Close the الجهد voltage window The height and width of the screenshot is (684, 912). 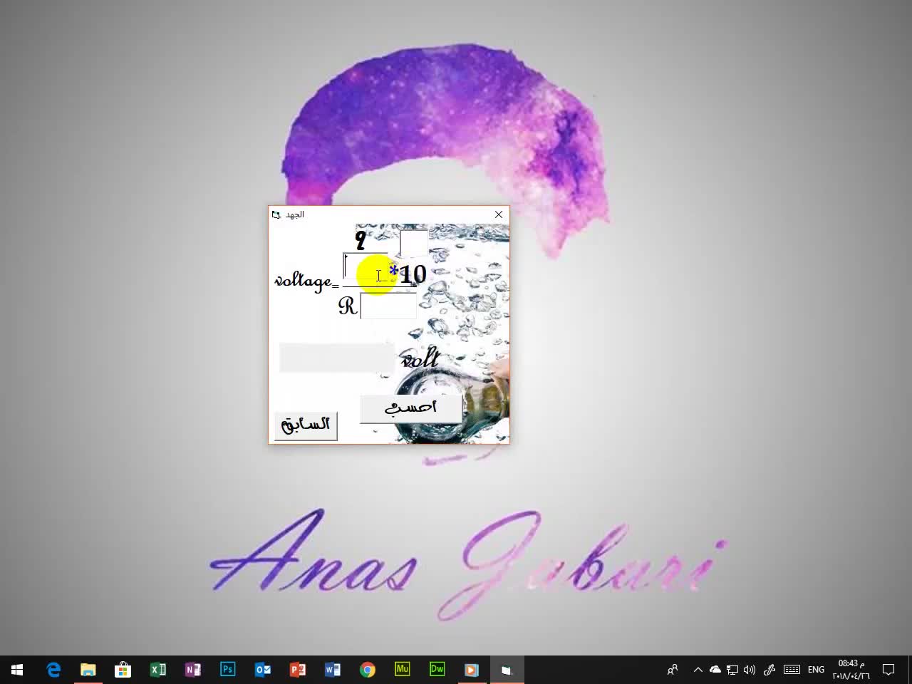pyautogui.click(x=499, y=214)
